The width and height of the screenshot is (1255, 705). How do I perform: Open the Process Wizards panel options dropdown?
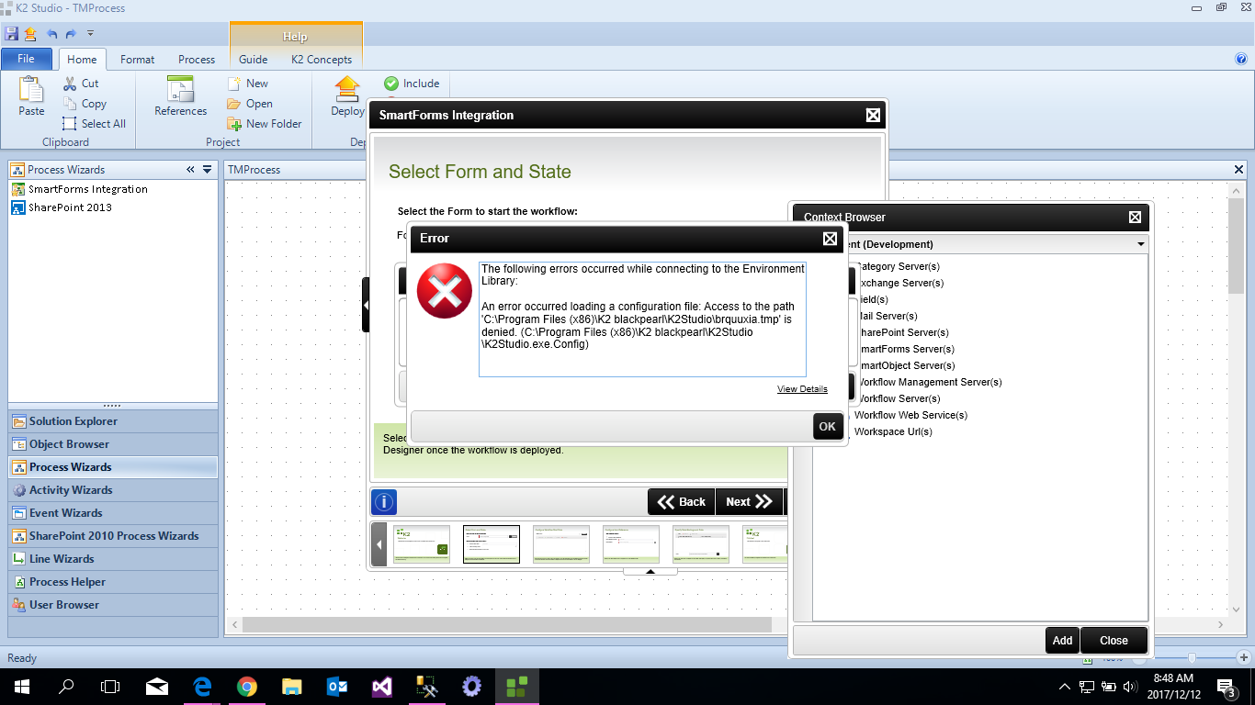[x=208, y=170]
